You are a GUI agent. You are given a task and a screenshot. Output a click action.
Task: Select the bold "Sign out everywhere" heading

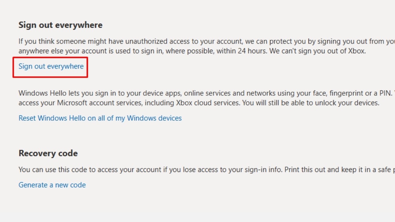(61, 25)
